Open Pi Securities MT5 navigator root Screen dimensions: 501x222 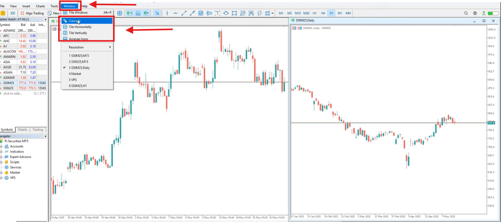[x=17, y=141]
